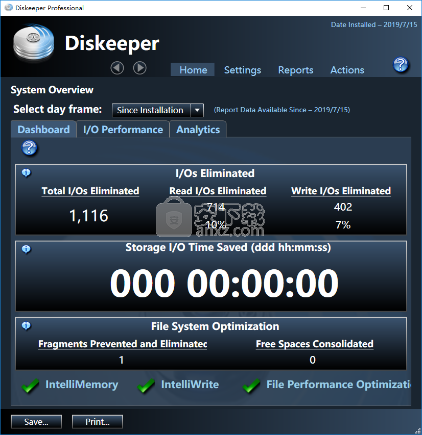Go back with the left arrow button

pos(118,68)
